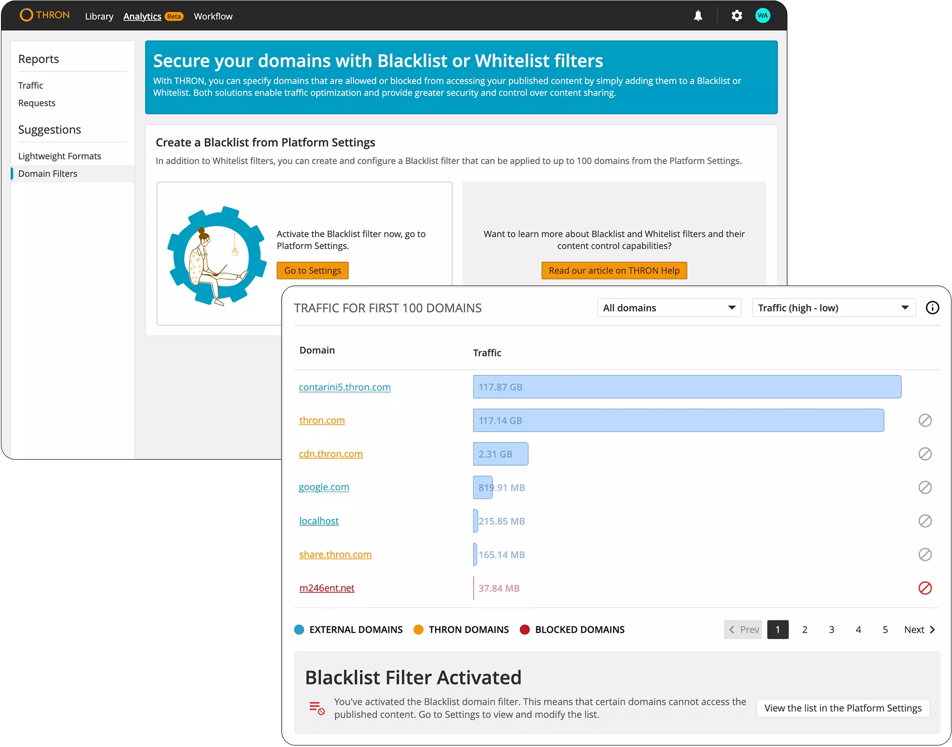Open the WA user avatar
The width and height of the screenshot is (952, 747).
point(763,16)
